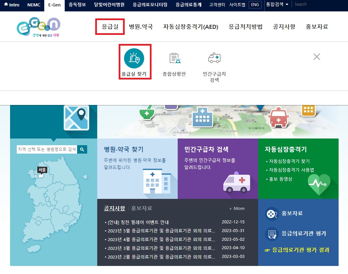Click the 고객센터 menu item
Image resolution: width=348 pixels, height=274 pixels.
tap(217, 5)
